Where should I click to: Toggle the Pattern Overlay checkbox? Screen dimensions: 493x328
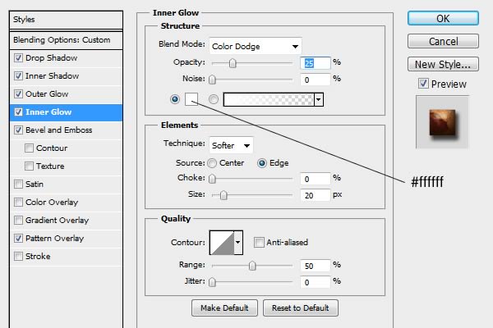(18, 239)
